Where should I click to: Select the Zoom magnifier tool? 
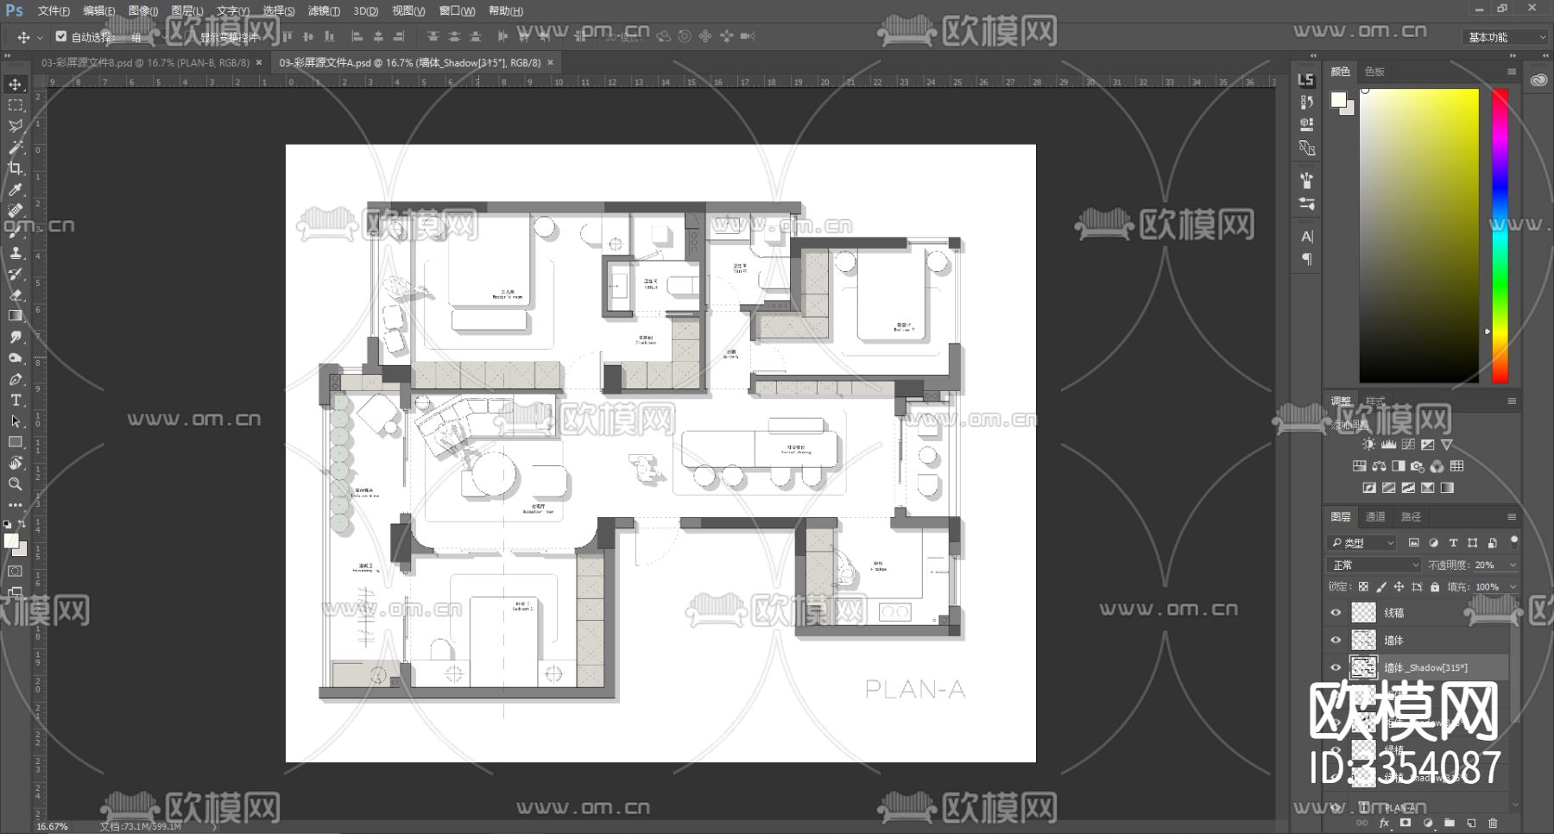16,484
